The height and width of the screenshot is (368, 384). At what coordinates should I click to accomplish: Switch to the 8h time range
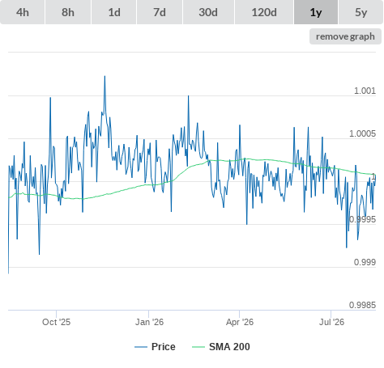68,12
